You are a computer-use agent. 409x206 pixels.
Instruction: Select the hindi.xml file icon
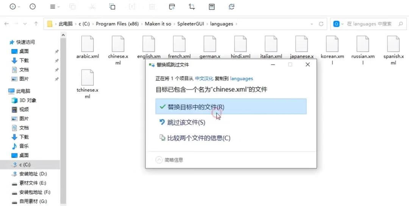(x=240, y=44)
